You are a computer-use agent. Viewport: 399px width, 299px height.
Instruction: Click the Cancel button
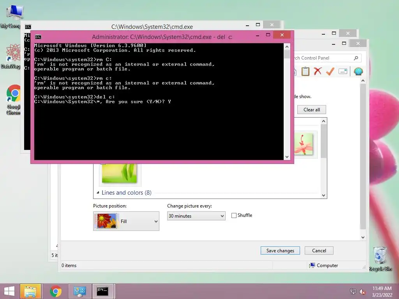point(319,250)
